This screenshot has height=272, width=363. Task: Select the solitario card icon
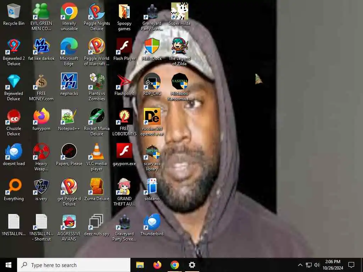152,186
